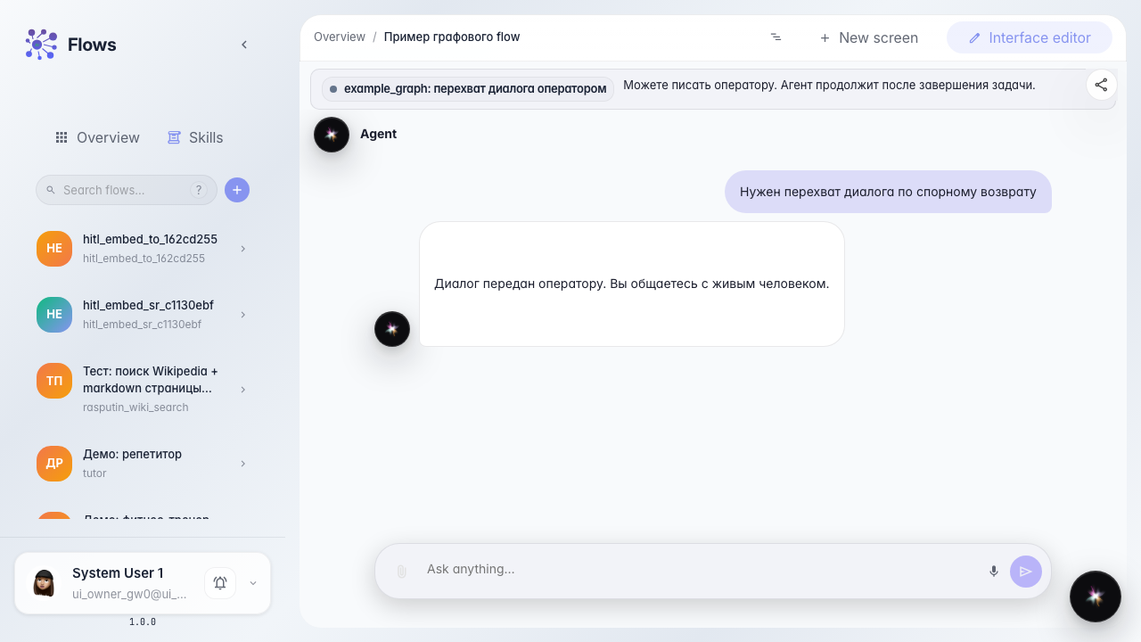The height and width of the screenshot is (642, 1141).
Task: Click the agent avatar beside reply bubble
Action: [392, 329]
